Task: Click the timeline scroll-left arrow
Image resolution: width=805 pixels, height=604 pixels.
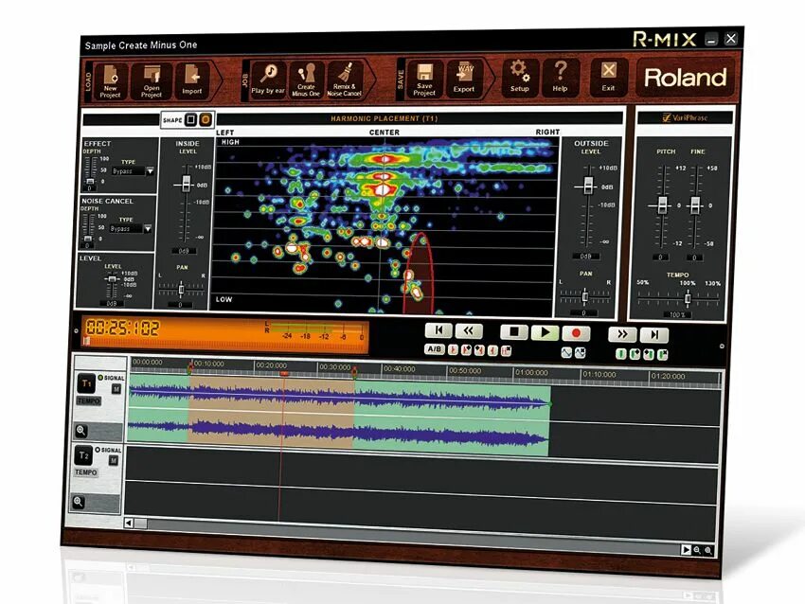Action: point(129,523)
